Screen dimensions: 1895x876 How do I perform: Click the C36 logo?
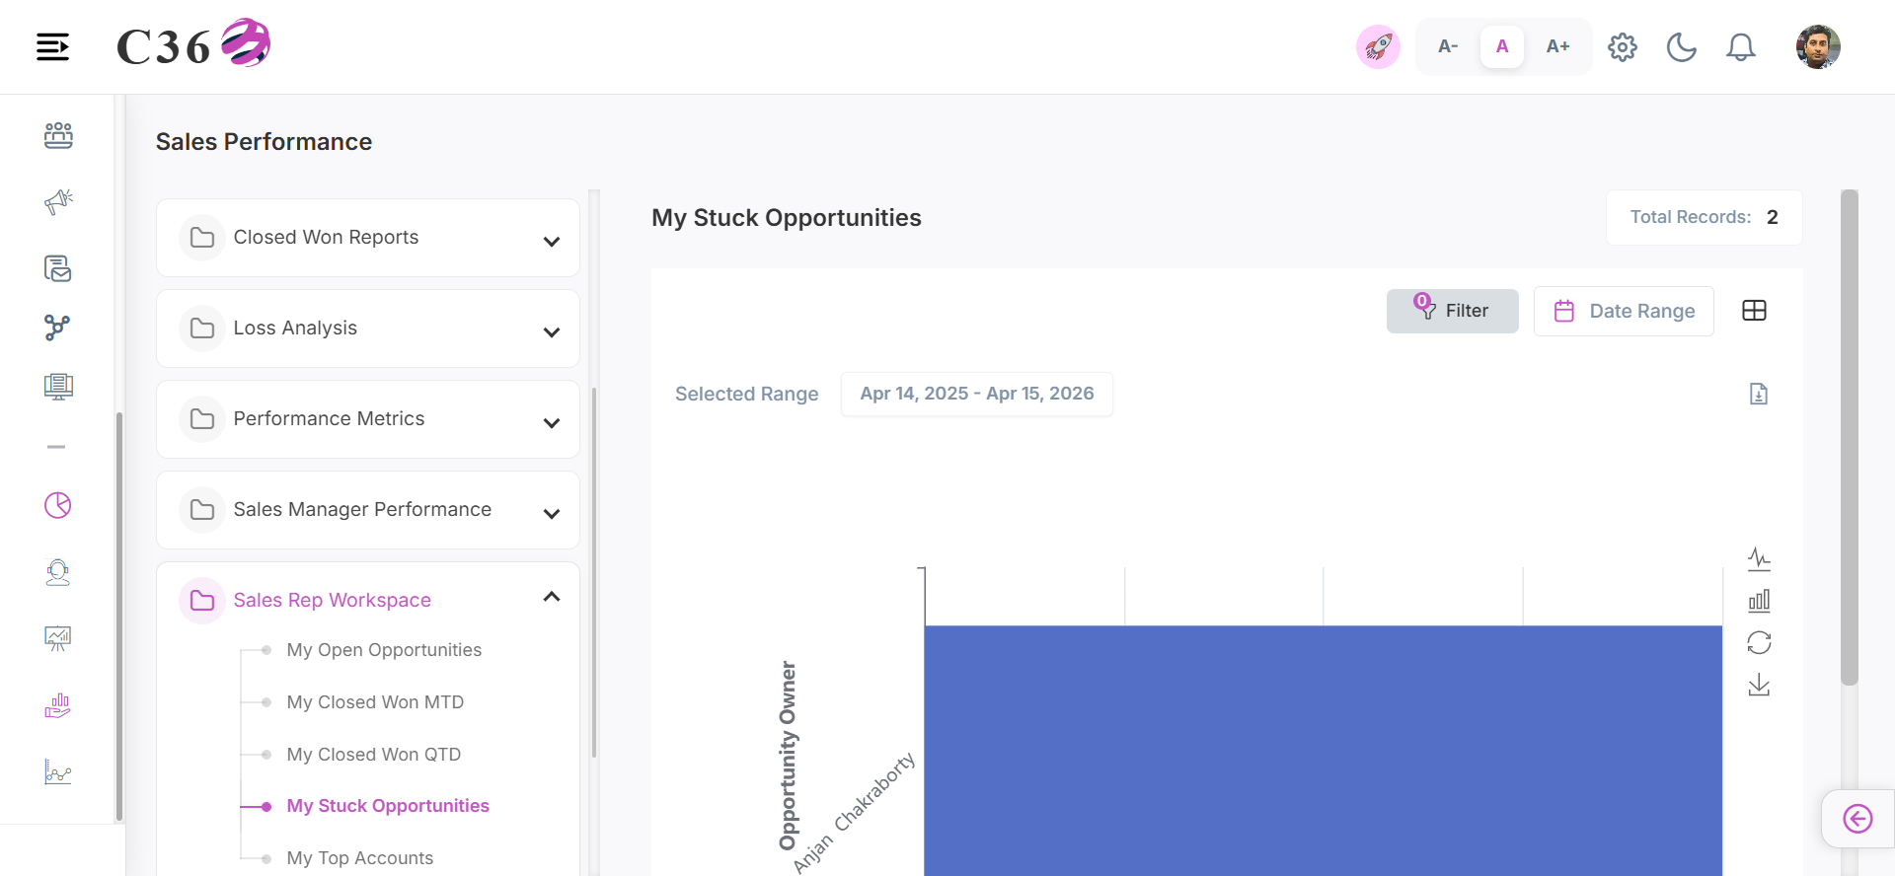click(x=193, y=44)
